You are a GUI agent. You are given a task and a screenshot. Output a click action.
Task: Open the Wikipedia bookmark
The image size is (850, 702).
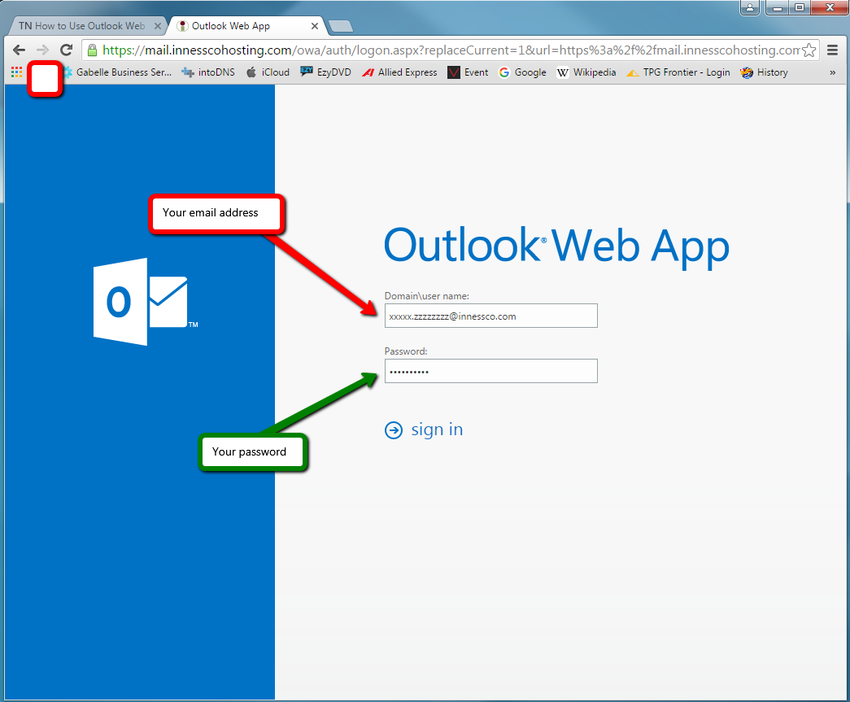pyautogui.click(x=586, y=72)
